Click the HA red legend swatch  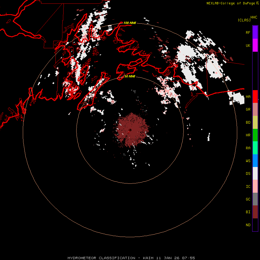tap(255, 96)
